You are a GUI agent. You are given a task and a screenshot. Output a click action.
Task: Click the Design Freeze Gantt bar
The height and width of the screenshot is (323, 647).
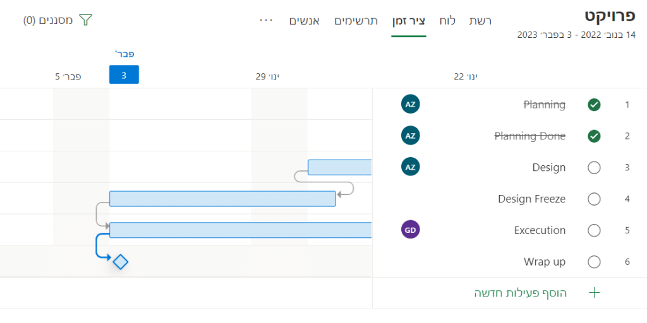pos(222,199)
